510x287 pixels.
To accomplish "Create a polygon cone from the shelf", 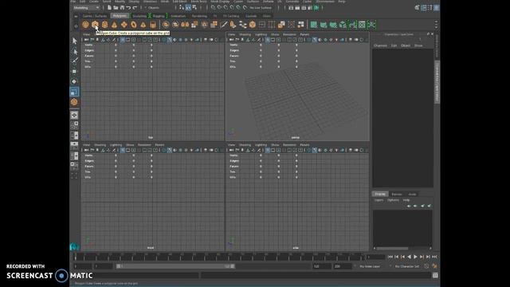I will click(x=114, y=25).
